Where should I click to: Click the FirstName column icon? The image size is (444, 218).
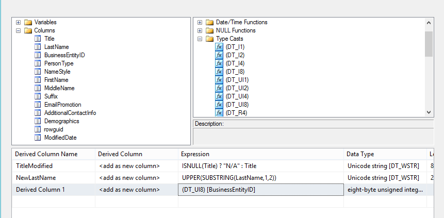coord(38,79)
